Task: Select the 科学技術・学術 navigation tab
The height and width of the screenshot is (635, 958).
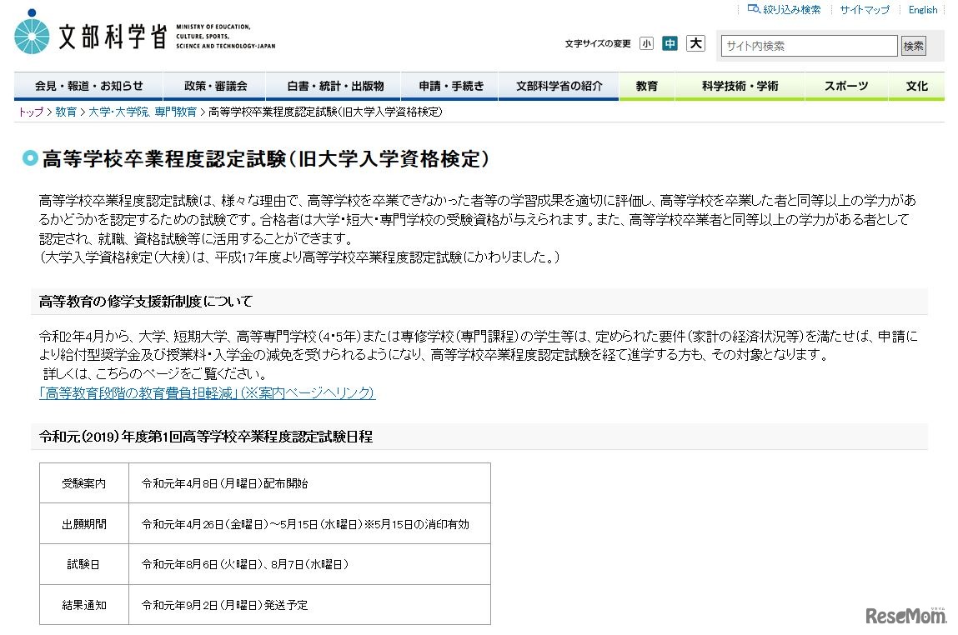Action: coord(740,86)
